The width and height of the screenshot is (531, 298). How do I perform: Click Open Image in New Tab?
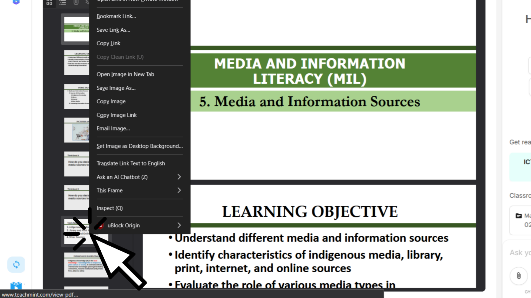[125, 74]
